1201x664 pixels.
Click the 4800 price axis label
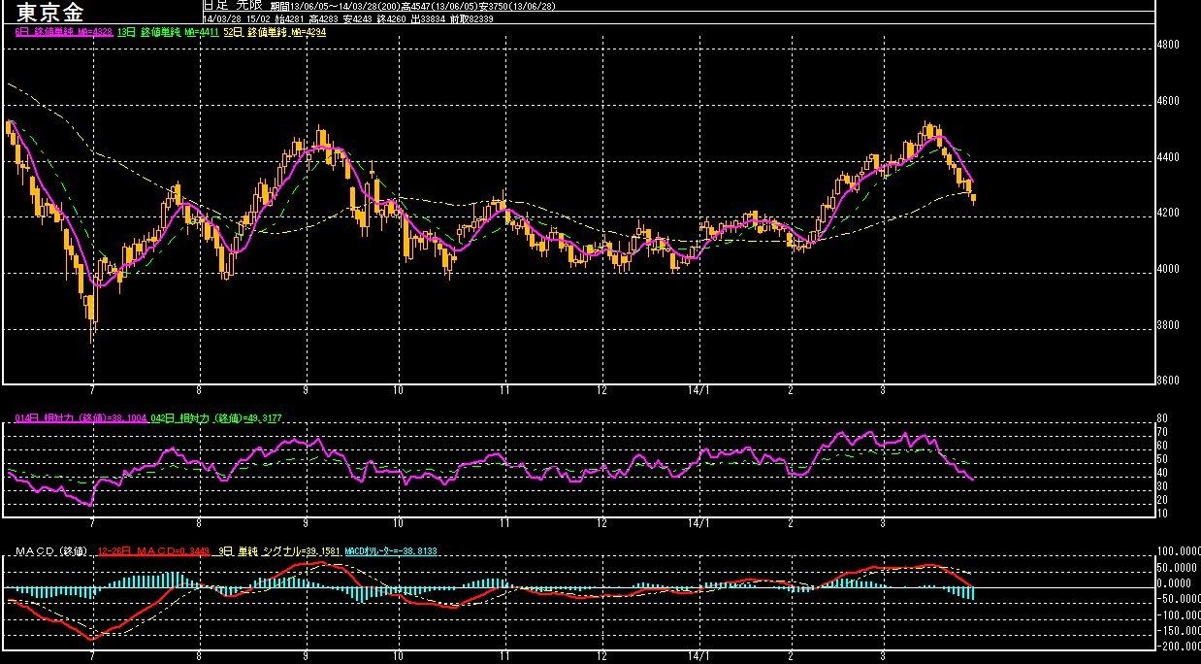(1168, 45)
